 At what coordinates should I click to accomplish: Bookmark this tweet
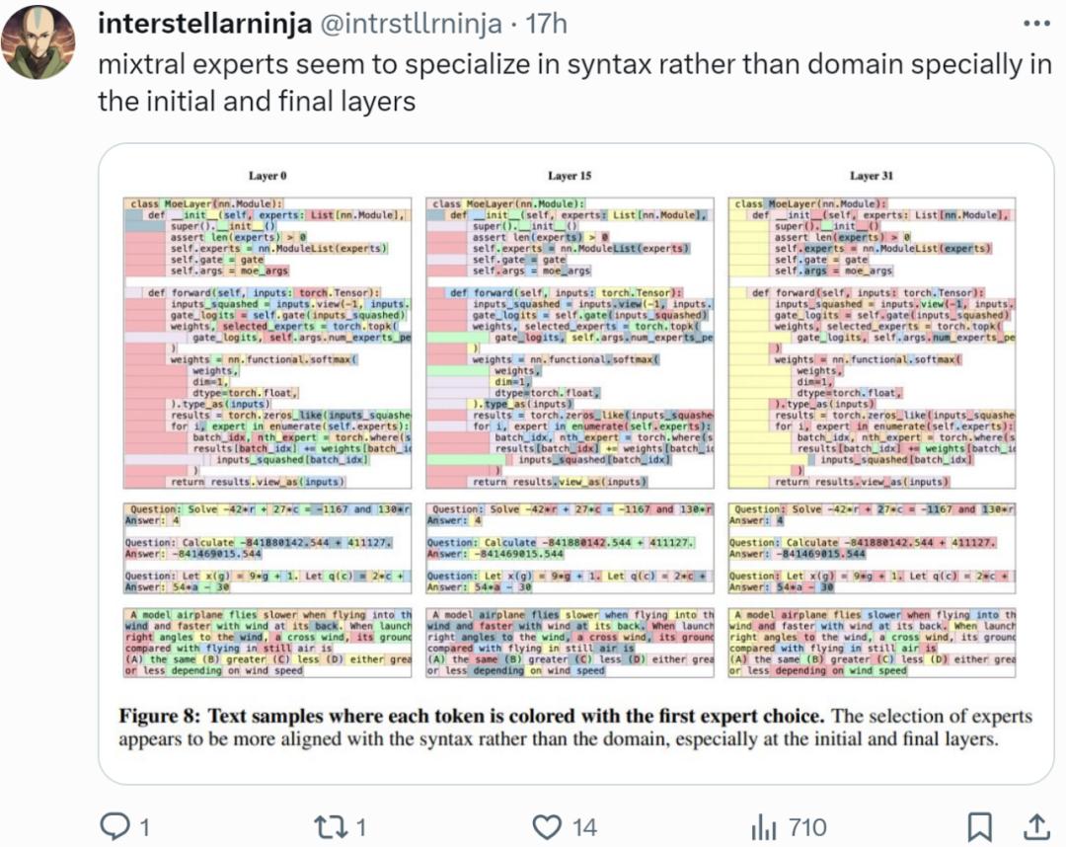978,825
